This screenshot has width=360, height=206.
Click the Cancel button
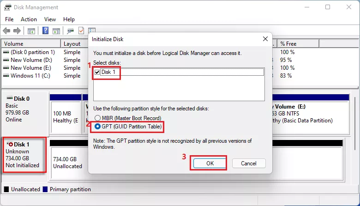coord(249,164)
